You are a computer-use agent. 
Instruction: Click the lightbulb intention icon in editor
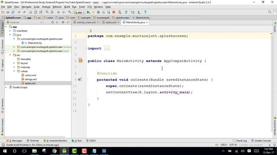pyautogui.click(x=91, y=31)
